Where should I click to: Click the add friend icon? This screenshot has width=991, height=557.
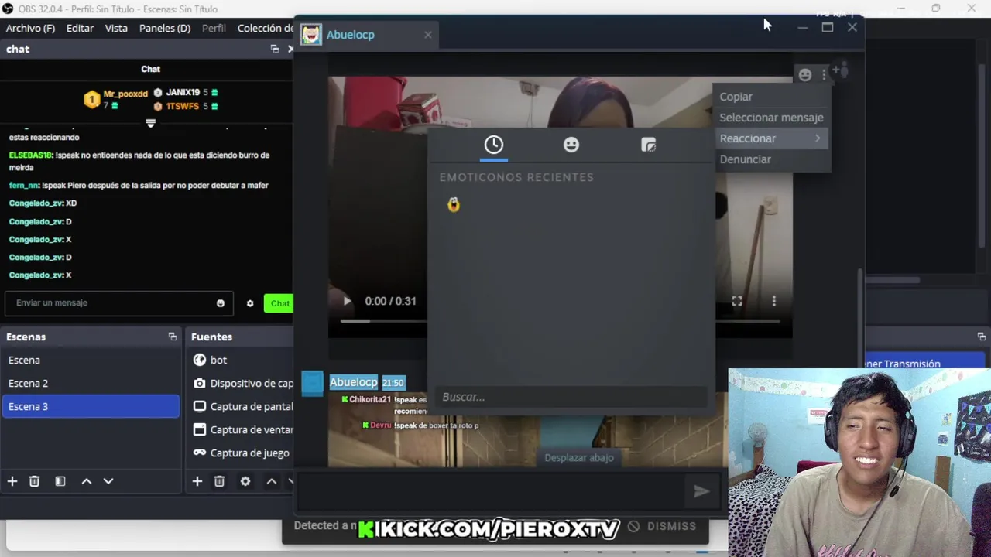point(841,71)
